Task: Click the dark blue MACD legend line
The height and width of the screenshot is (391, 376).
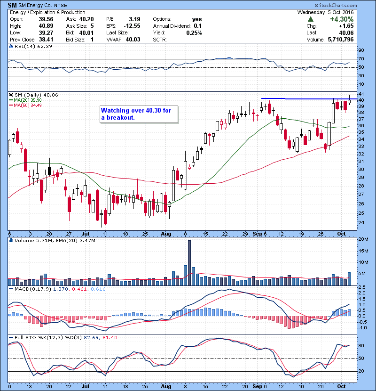Action: [x=11, y=289]
